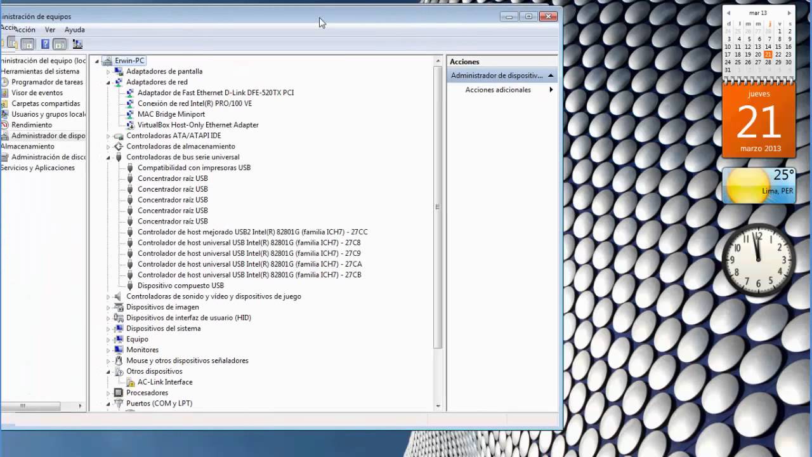Click the device tree vertical scrollbar thumb

pos(438,206)
